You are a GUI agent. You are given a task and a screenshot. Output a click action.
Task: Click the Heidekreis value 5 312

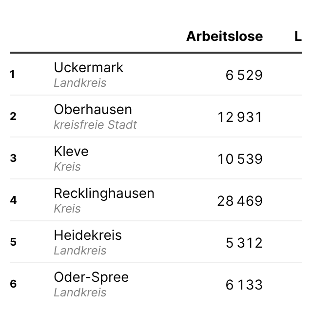(244, 243)
